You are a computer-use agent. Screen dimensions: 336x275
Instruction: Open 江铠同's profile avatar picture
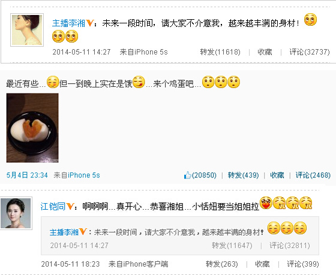coord(16,213)
